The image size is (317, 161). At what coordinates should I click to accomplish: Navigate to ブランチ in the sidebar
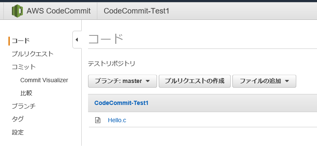click(24, 106)
